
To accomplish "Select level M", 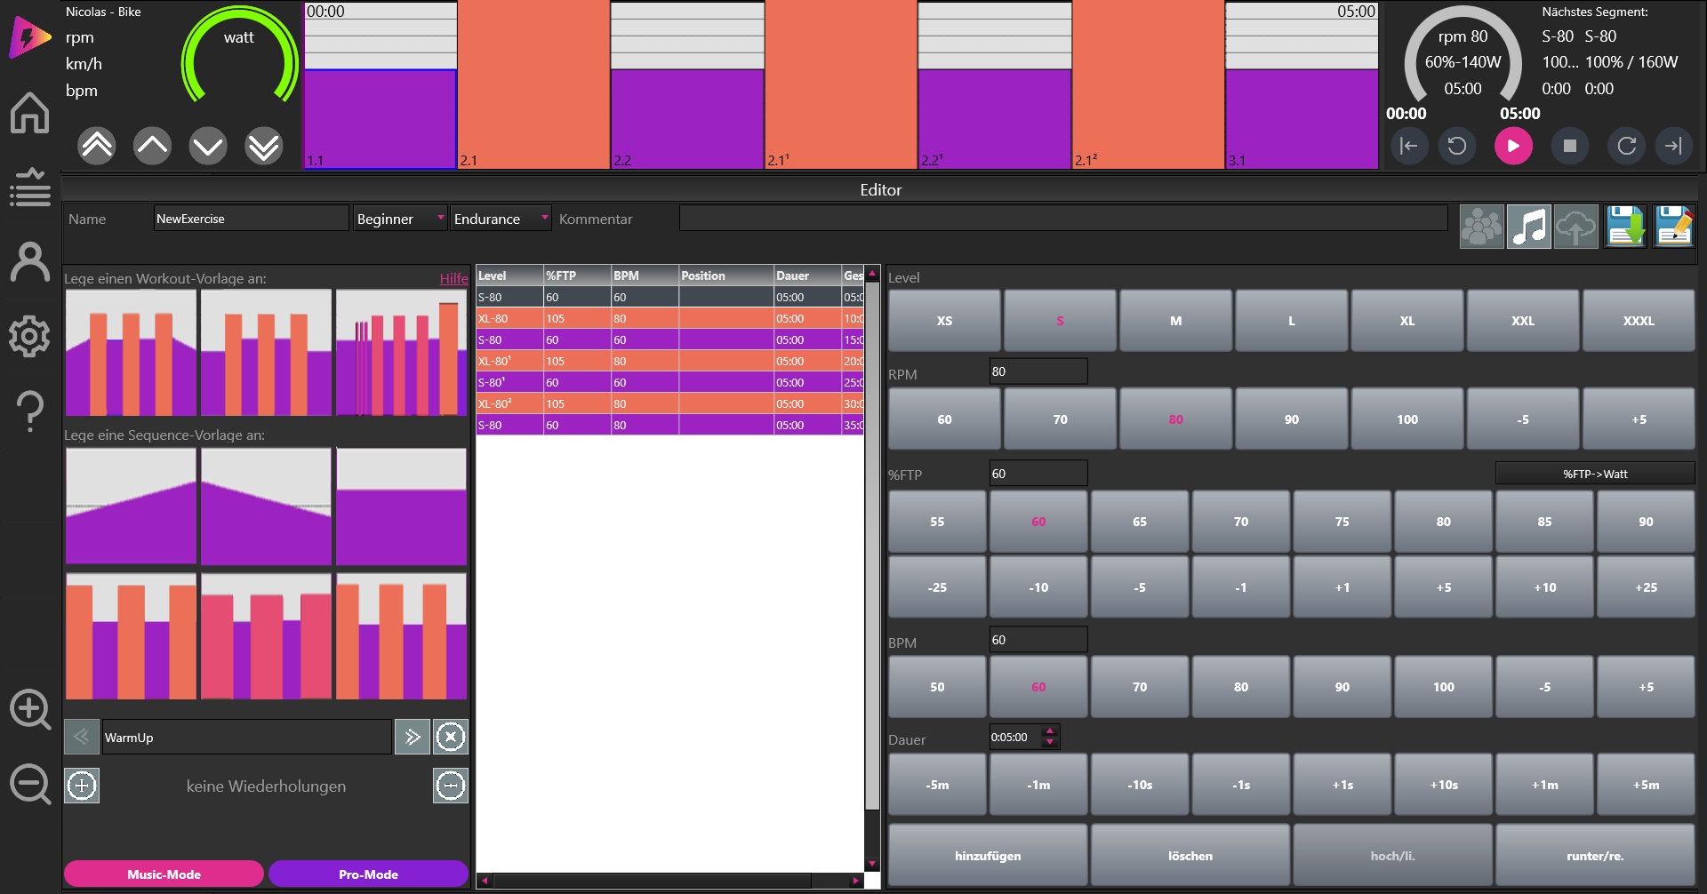I will click(x=1176, y=321).
